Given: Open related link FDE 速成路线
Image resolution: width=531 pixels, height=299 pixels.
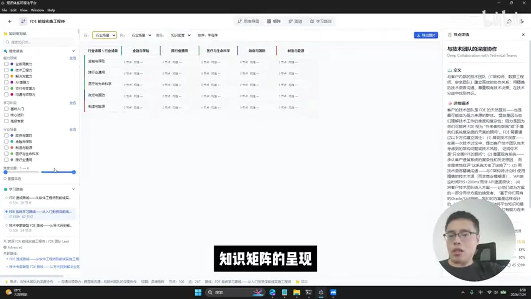Looking at the screenshot, I should coord(43,259).
